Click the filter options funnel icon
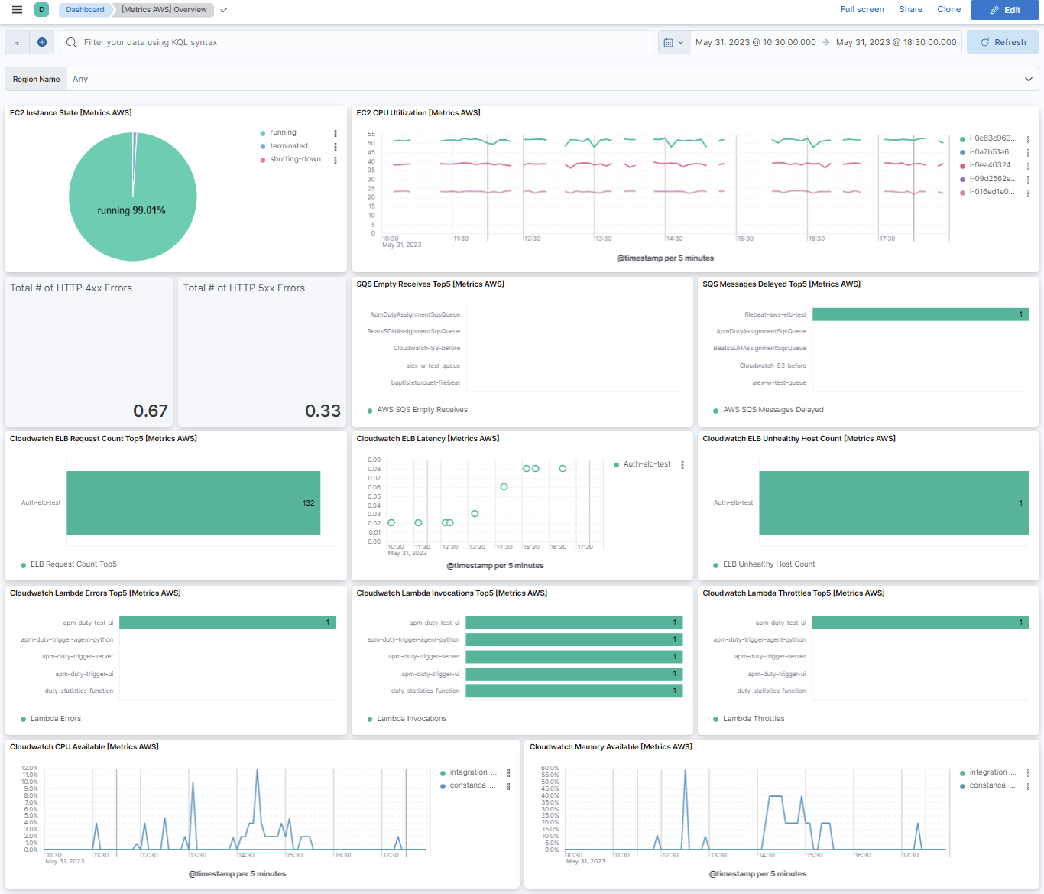Image resolution: width=1044 pixels, height=894 pixels. (x=16, y=42)
